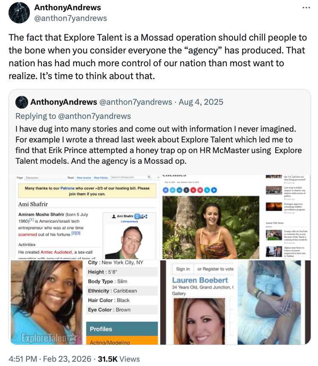View the Lauren Boebert profile screenshot image
Screen dimensions: 318x366
click(236, 302)
